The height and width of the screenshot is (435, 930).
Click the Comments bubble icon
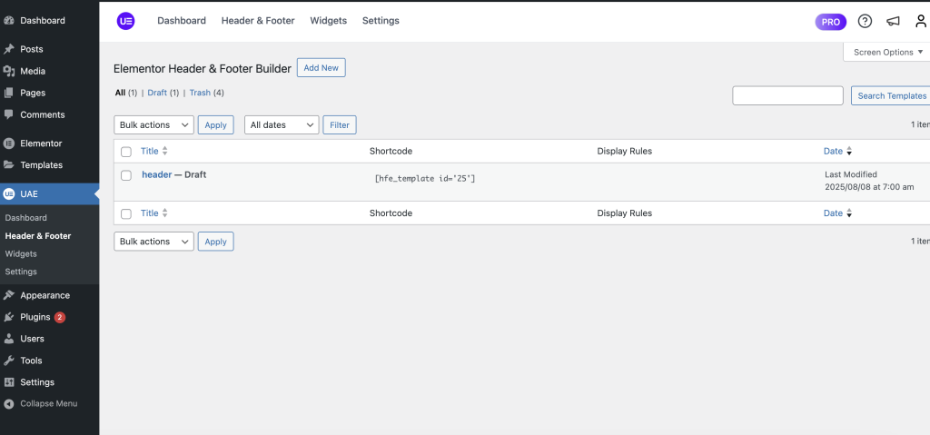(x=8, y=114)
